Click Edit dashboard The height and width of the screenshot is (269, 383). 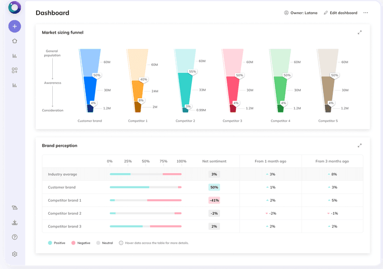pyautogui.click(x=340, y=13)
